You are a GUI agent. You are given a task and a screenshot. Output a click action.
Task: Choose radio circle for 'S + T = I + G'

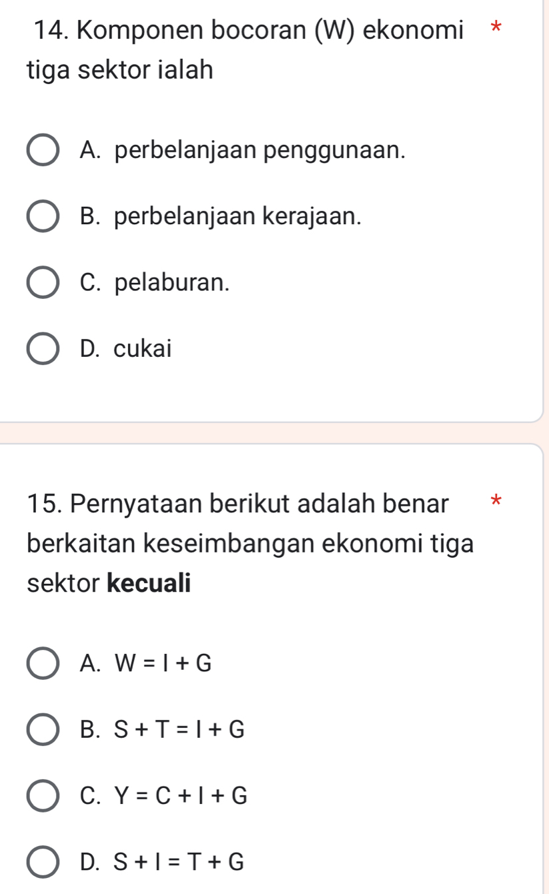tap(43, 731)
